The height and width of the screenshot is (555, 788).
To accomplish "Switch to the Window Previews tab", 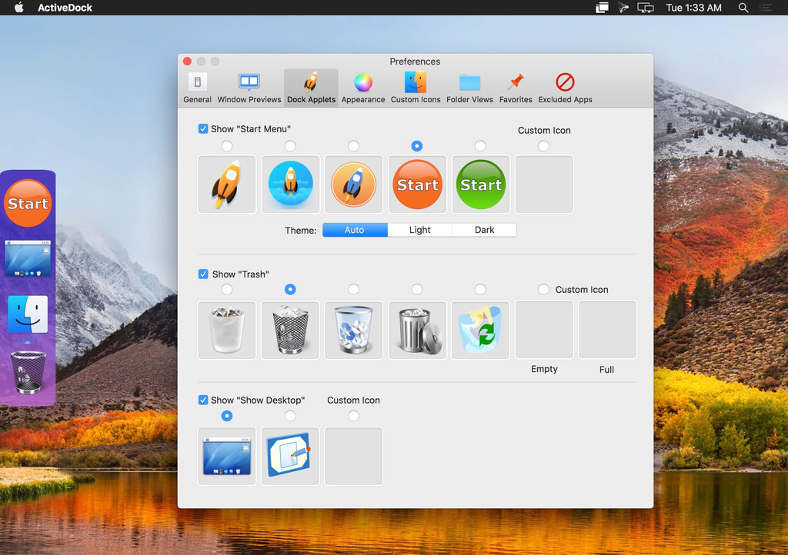I will pos(249,88).
